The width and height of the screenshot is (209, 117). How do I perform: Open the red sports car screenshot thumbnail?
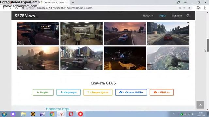click(x=168, y=33)
